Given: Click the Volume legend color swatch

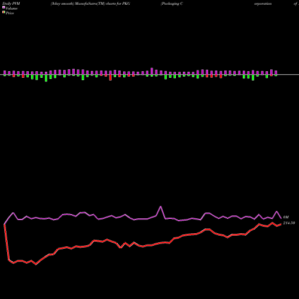Looking at the screenshot, I should [4, 7].
